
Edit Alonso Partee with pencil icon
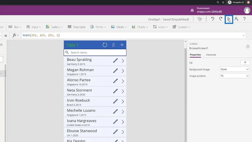pyautogui.click(x=115, y=81)
